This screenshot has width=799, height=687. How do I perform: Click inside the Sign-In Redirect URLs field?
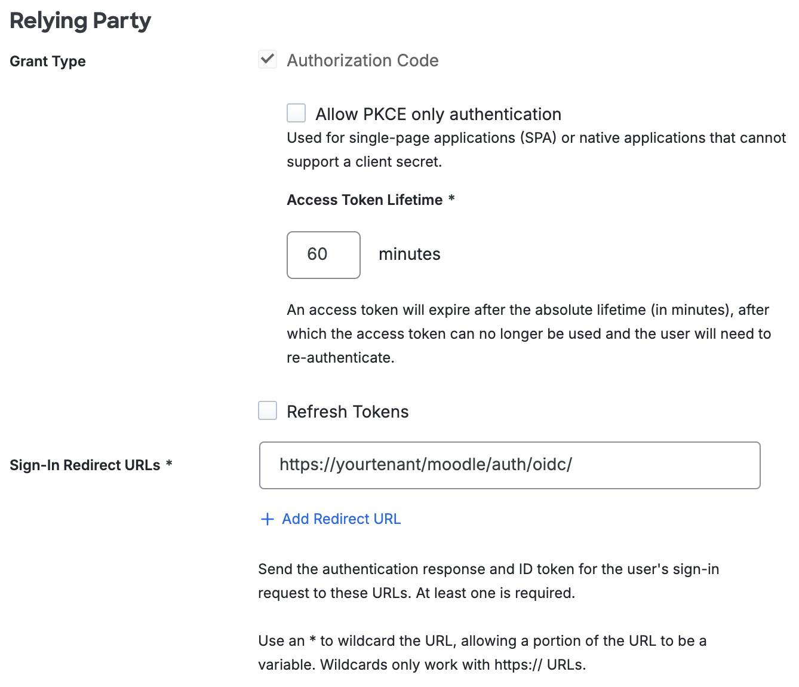(x=509, y=465)
